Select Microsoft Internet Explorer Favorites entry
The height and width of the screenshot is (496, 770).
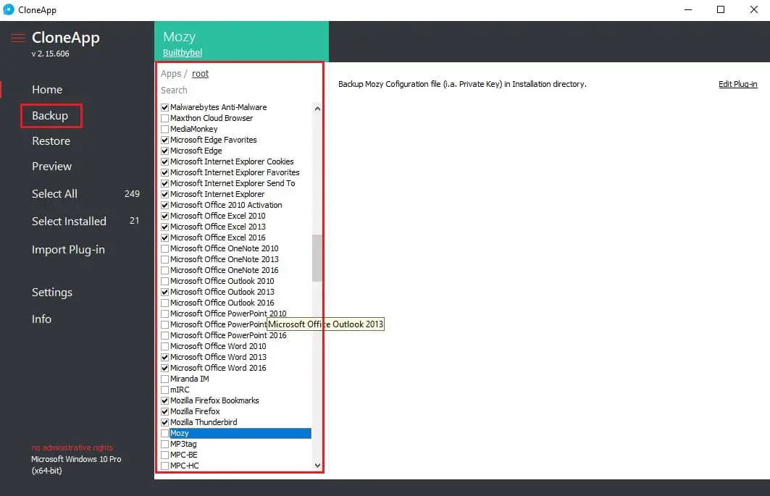pyautogui.click(x=235, y=172)
